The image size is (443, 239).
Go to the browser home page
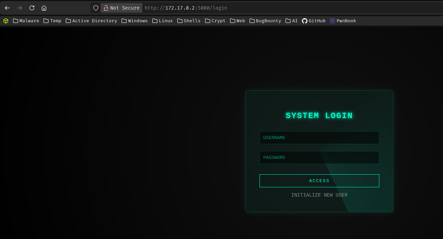click(x=44, y=8)
